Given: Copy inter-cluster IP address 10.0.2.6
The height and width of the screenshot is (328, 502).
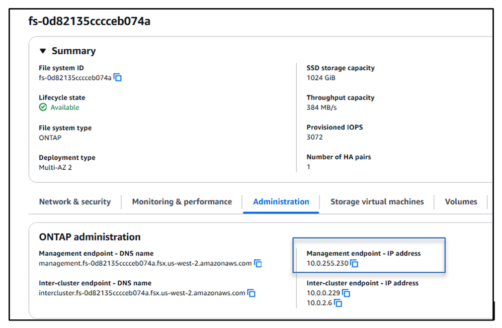Looking at the screenshot, I should pyautogui.click(x=338, y=303).
